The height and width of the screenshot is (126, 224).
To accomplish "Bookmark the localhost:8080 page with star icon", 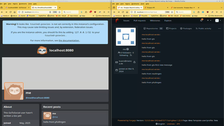I will click(59, 12).
